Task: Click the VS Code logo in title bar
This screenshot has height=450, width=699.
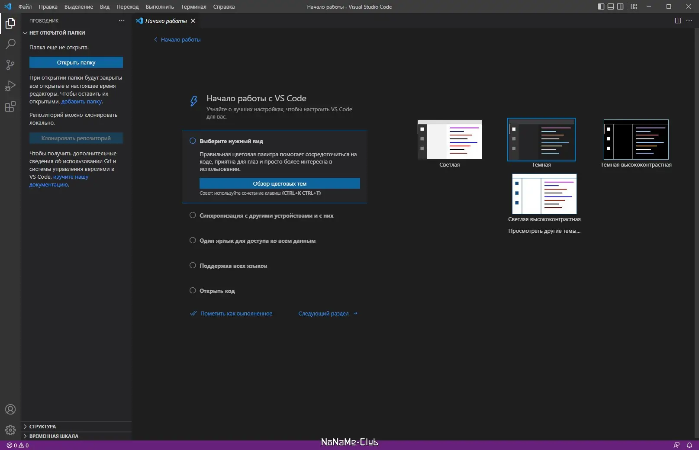Action: click(8, 6)
